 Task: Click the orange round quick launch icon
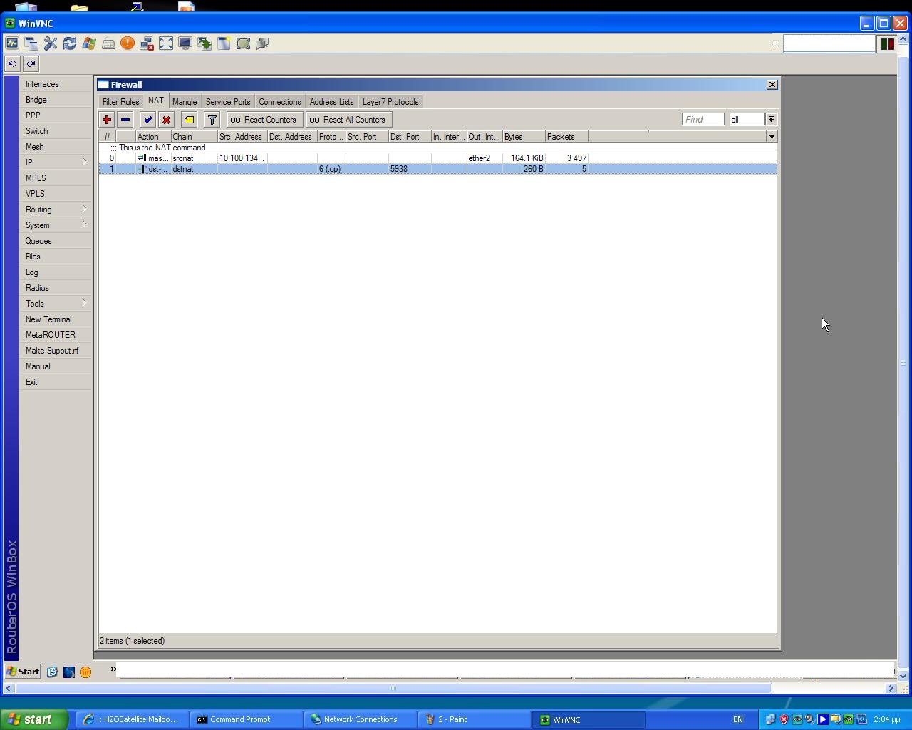coord(85,672)
